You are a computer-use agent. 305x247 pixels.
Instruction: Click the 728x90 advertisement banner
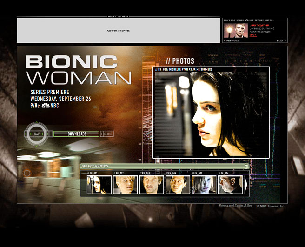point(118,30)
